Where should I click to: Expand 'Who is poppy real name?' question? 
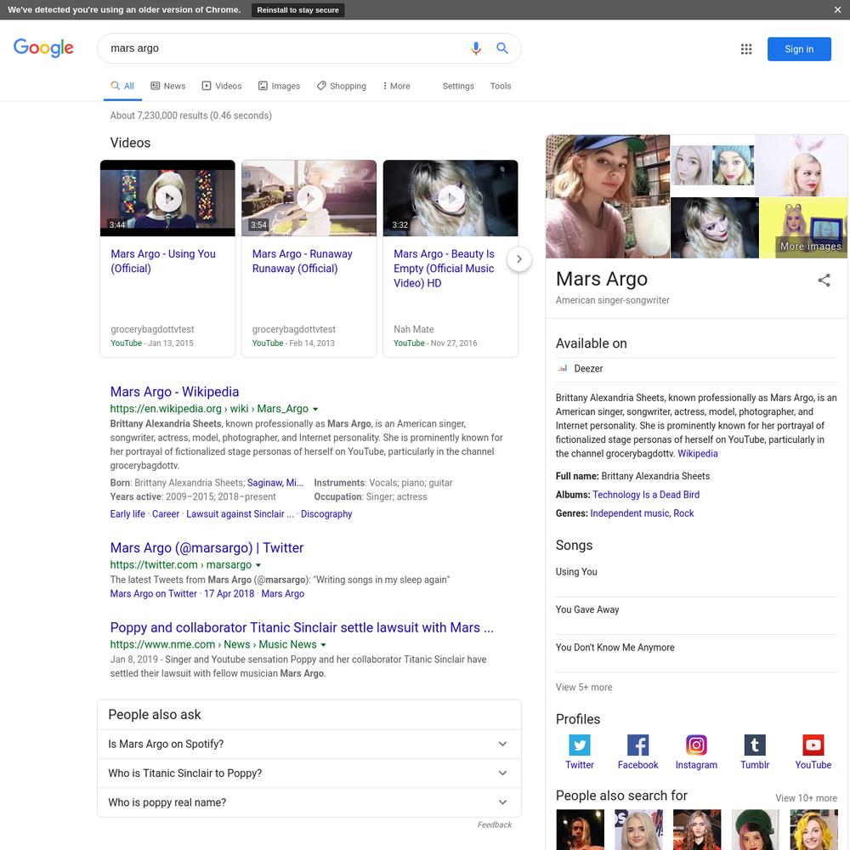(309, 802)
